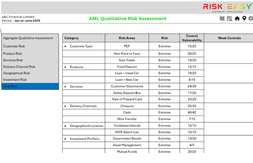Viewport: 253px width, 163px height.
Task: Click the 13/20 vulnerability value
Action: 192,138
